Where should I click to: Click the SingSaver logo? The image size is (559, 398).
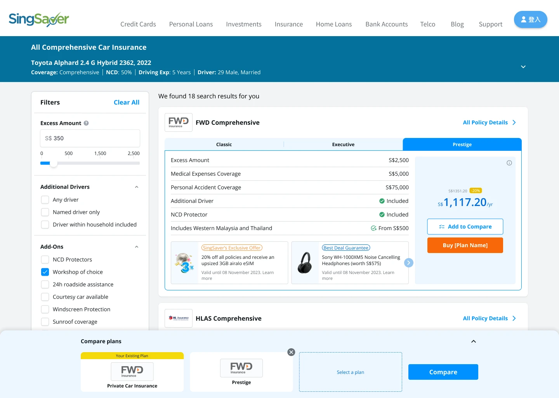(x=39, y=19)
